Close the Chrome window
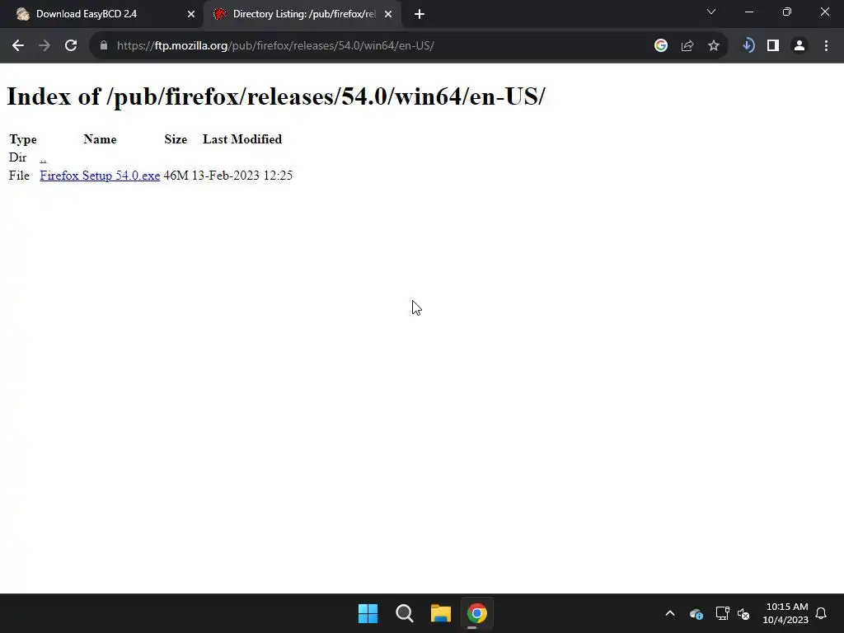 (824, 12)
